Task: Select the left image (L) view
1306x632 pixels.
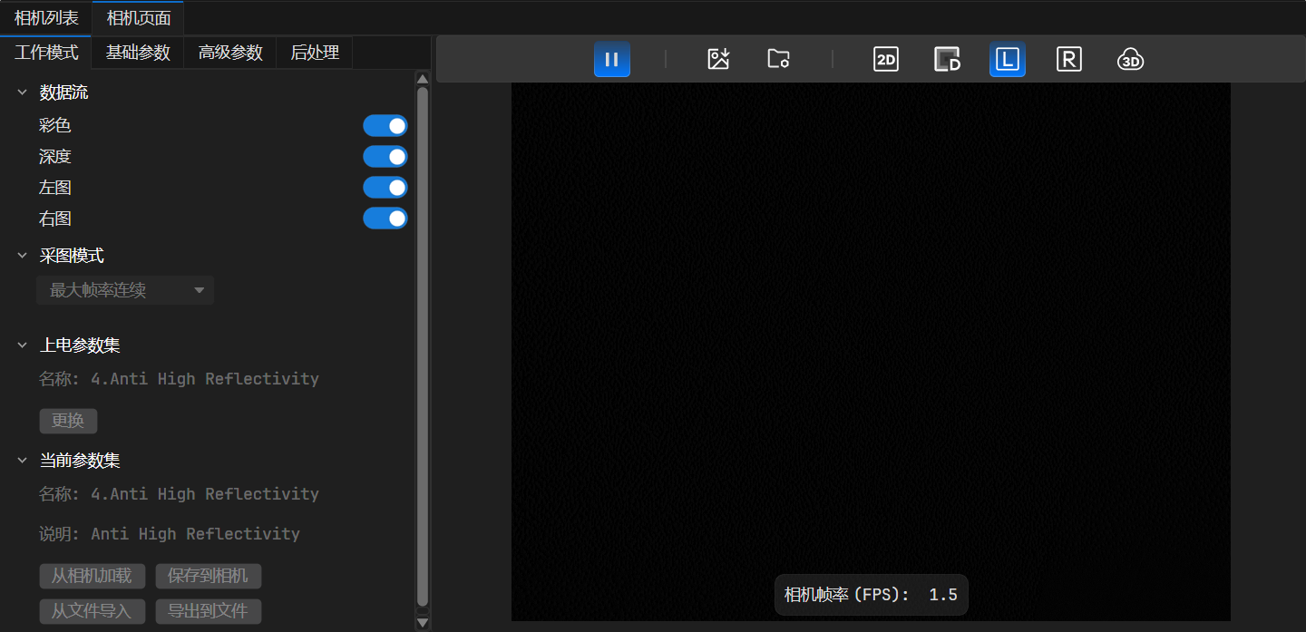Action: 1008,60
